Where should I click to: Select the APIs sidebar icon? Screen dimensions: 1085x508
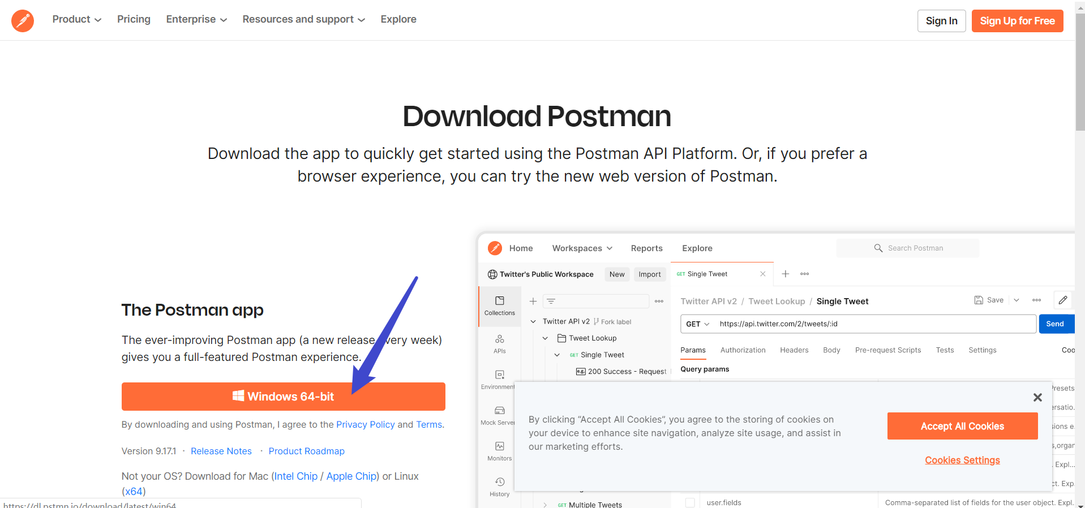pos(499,343)
